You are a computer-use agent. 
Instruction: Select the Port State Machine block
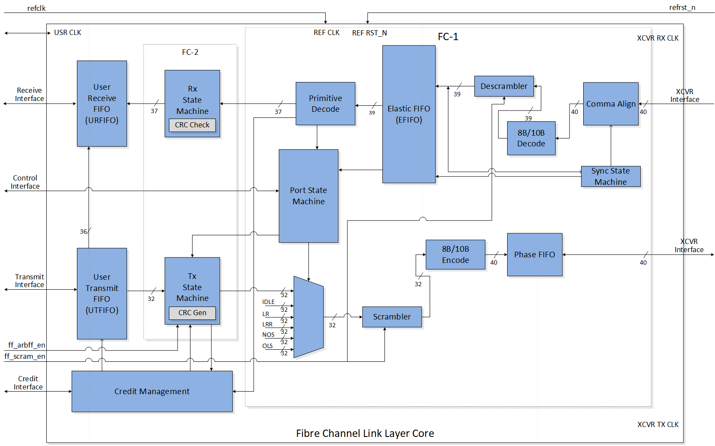[308, 196]
